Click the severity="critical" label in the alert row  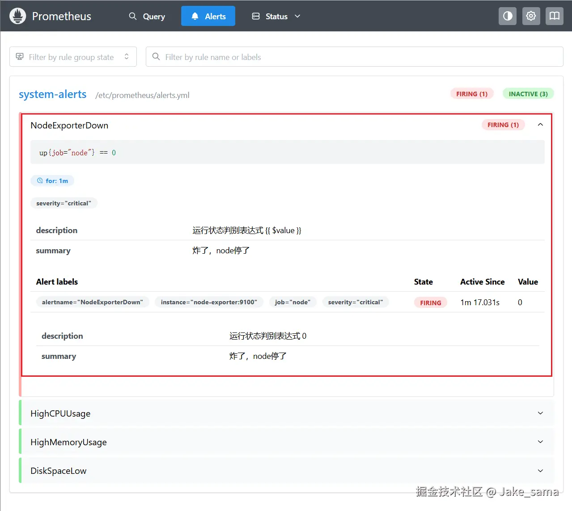click(x=356, y=302)
